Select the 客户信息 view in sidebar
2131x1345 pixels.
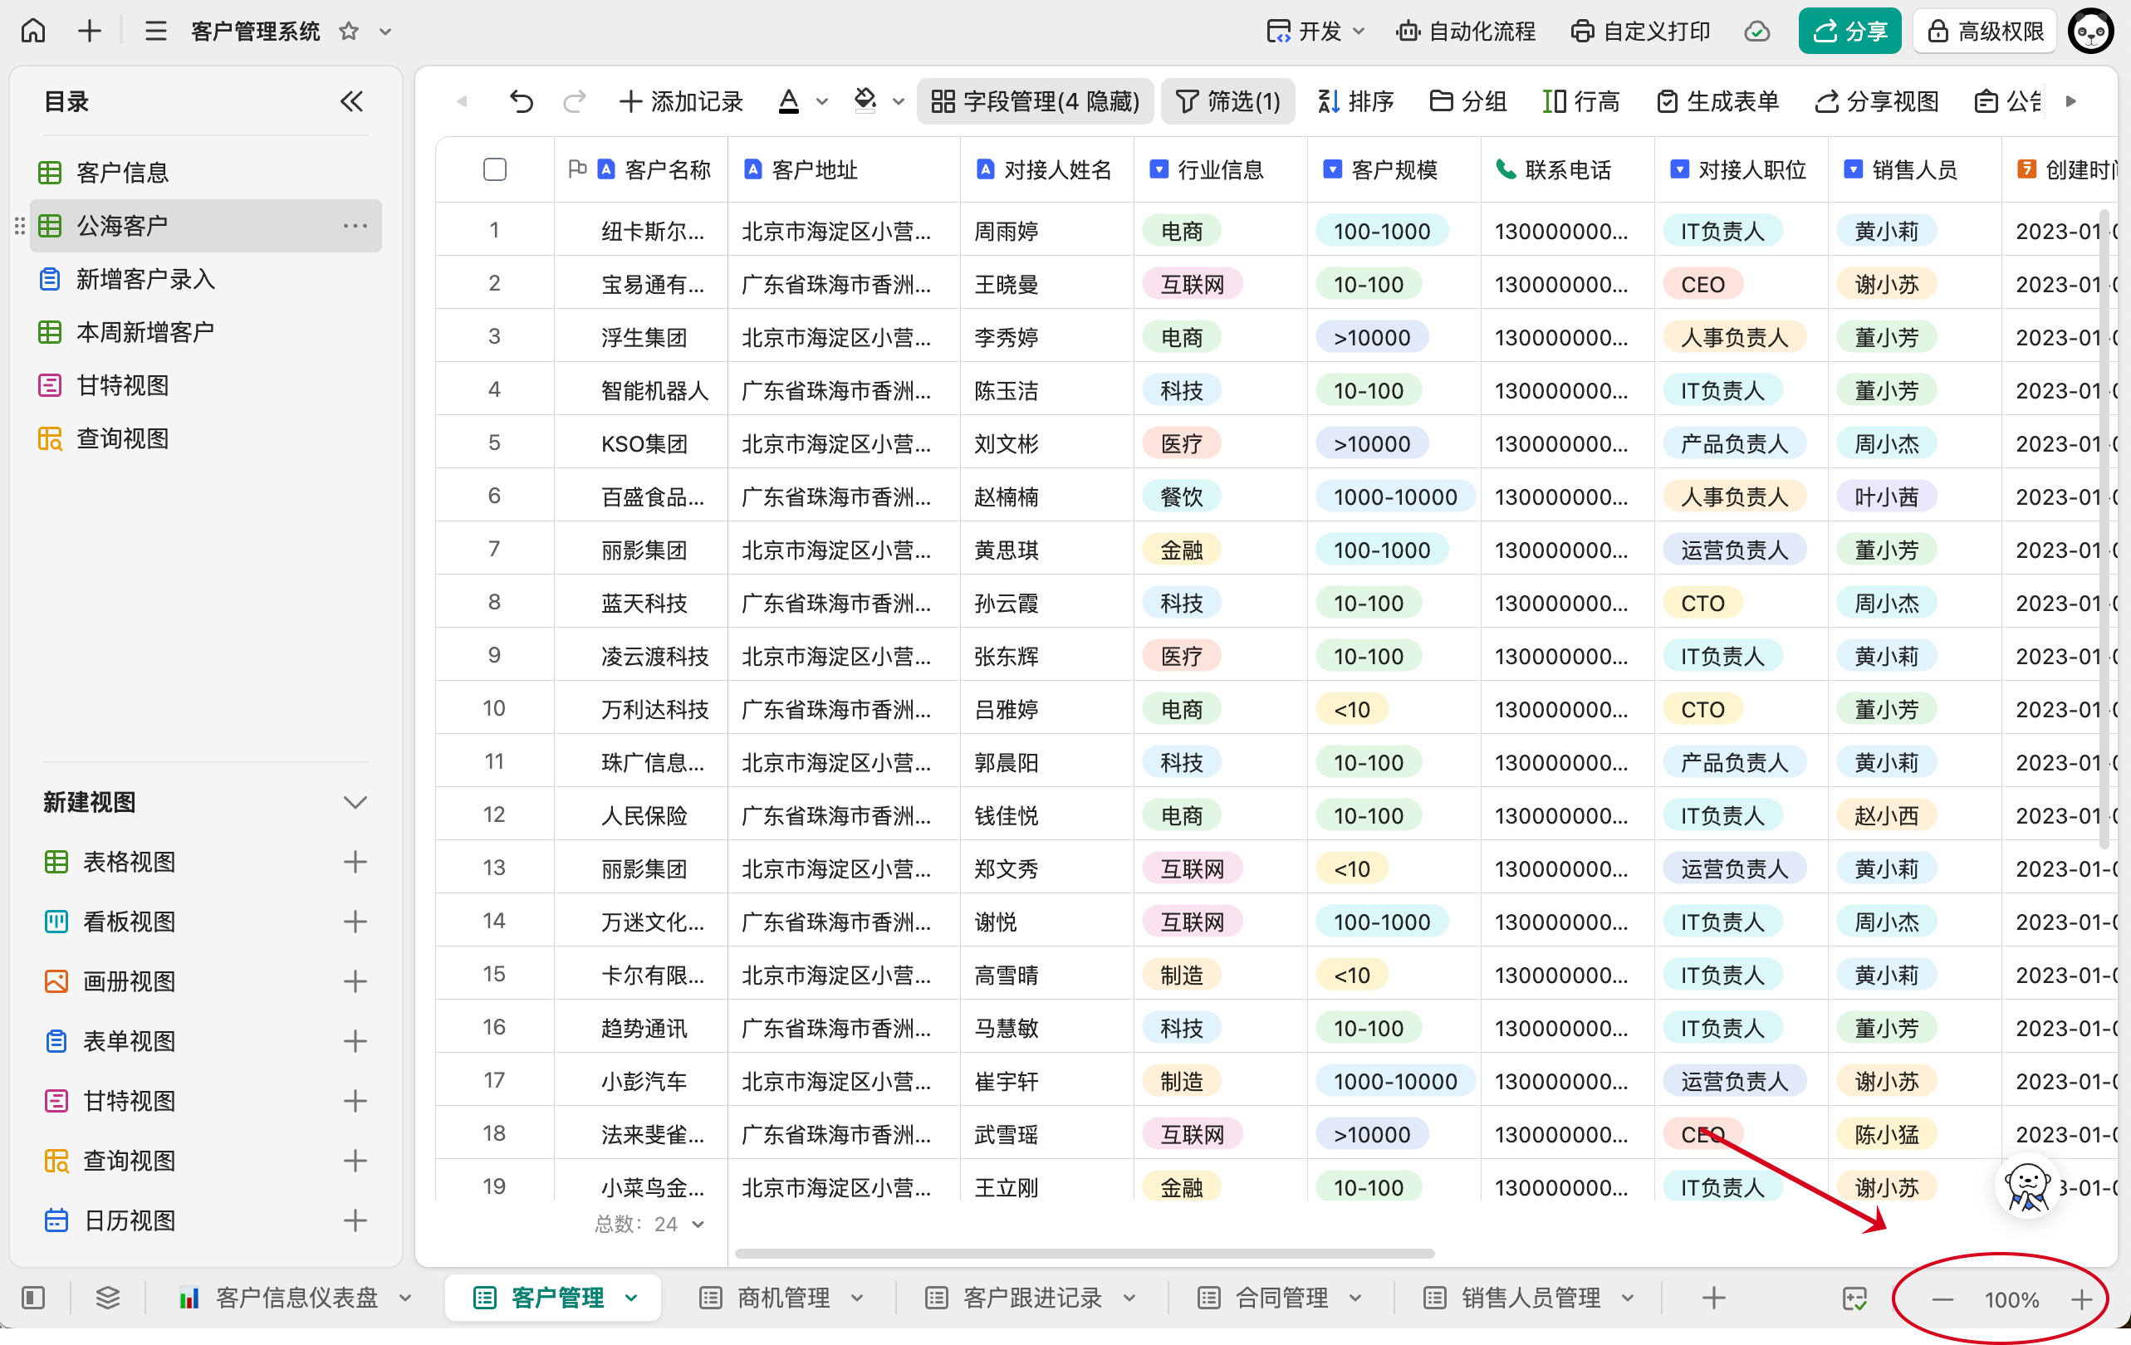coord(122,173)
